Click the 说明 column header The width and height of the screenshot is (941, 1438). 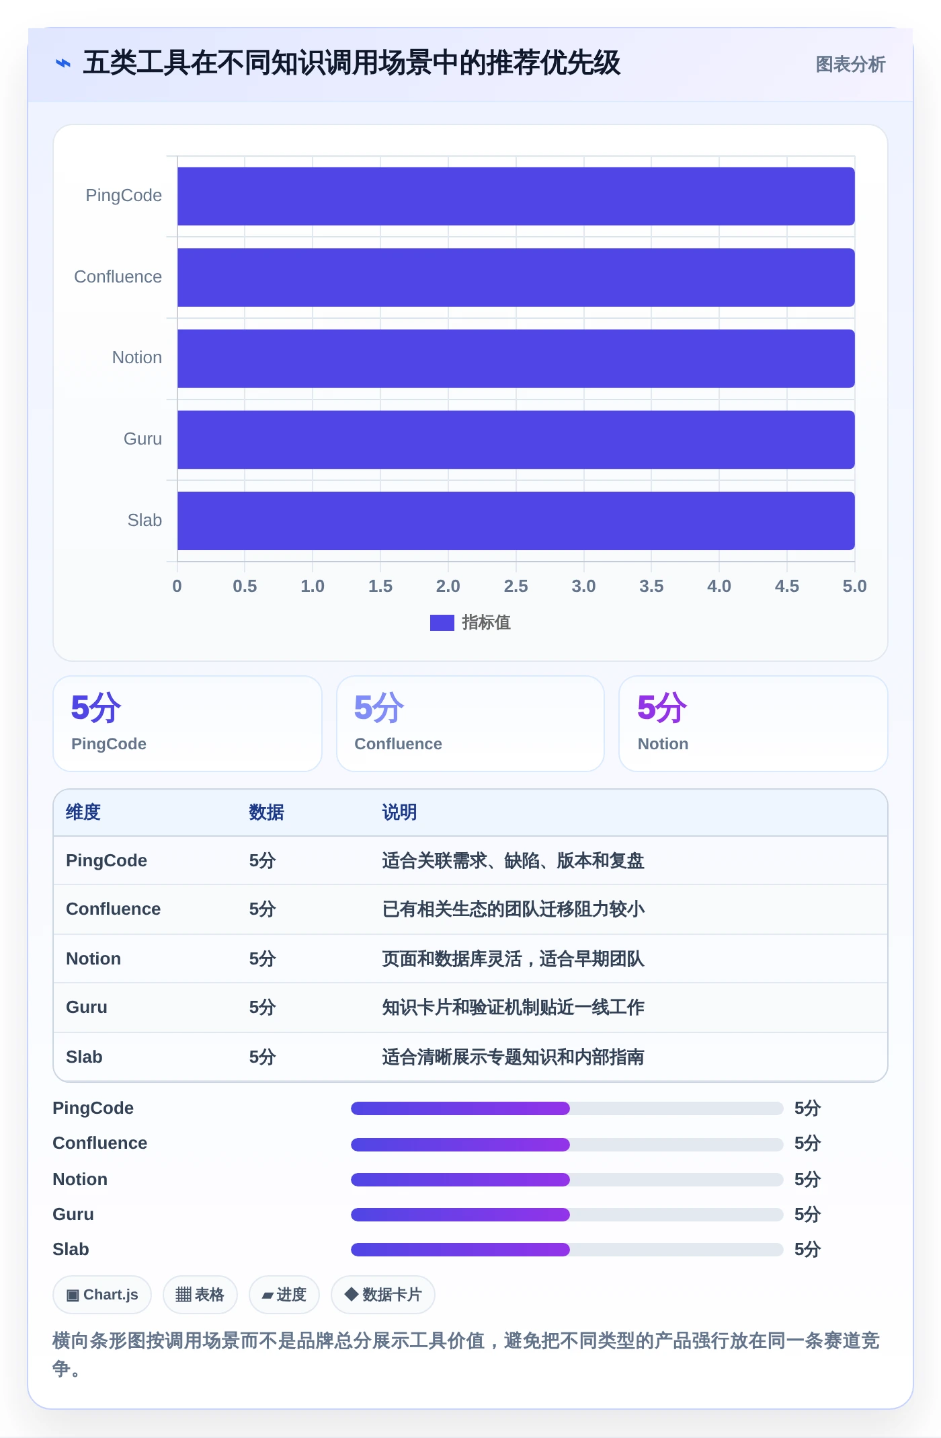pyautogui.click(x=399, y=812)
